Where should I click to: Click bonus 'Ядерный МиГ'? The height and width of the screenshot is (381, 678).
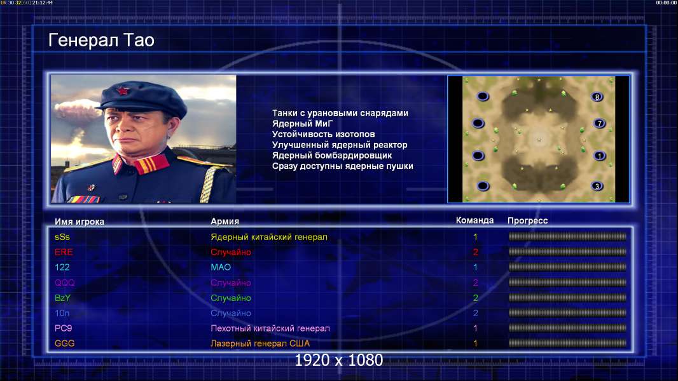tap(302, 124)
